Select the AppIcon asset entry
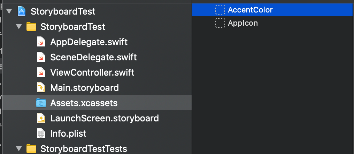 click(x=243, y=23)
